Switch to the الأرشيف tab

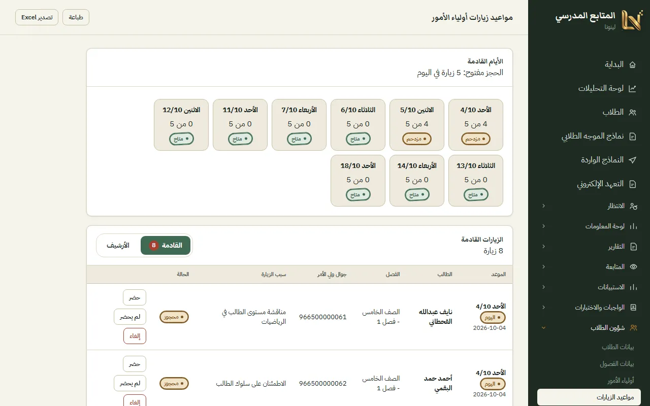[118, 246]
